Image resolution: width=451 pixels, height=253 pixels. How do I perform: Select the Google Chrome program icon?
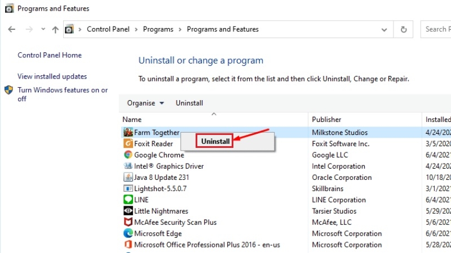(x=128, y=155)
